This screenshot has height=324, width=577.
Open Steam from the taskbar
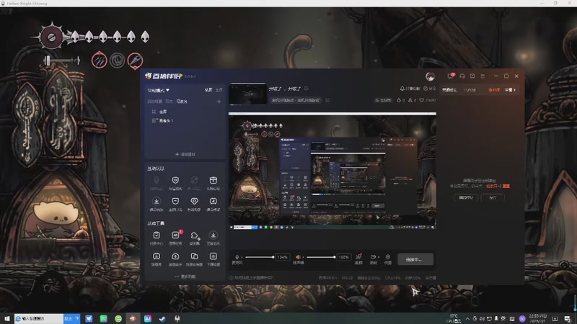[162, 319]
